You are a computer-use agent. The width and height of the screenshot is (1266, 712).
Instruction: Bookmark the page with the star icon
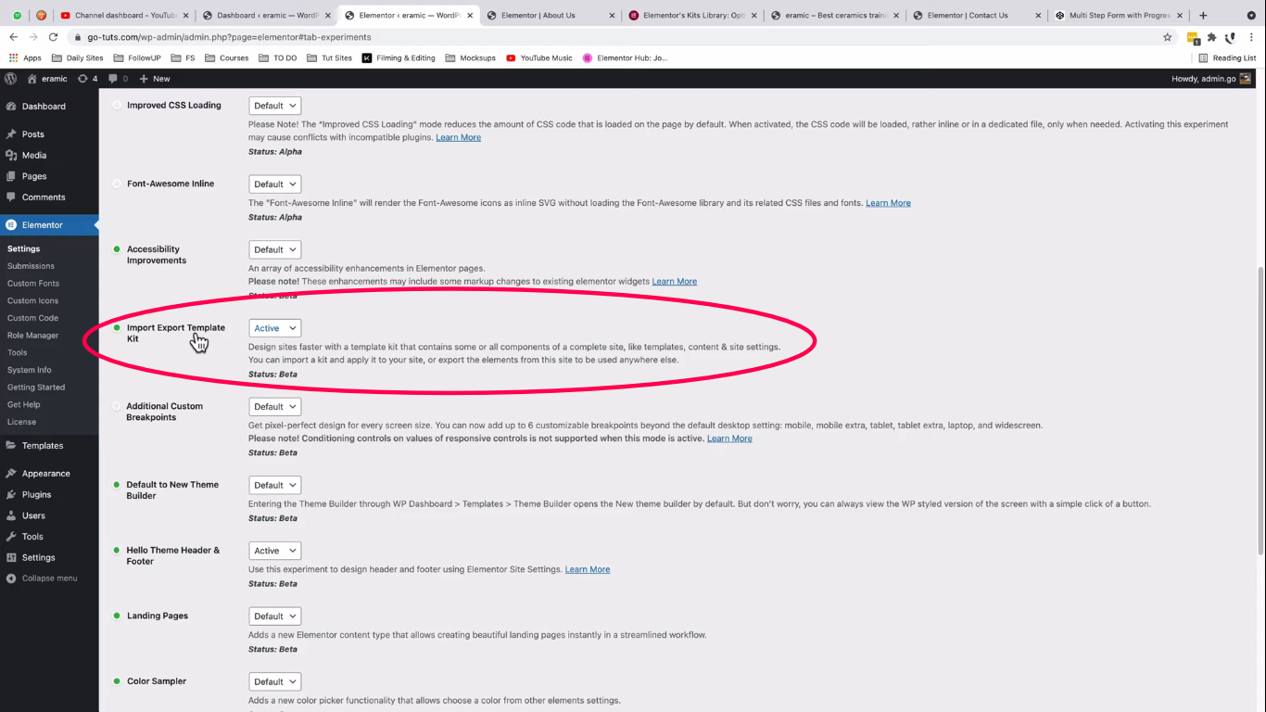coord(1167,37)
